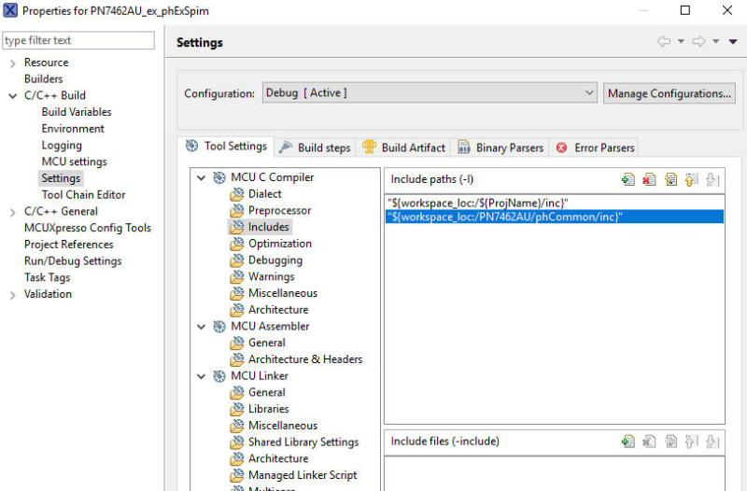The image size is (747, 491).
Task: Expand the Validation tree item
Action: [13, 295]
